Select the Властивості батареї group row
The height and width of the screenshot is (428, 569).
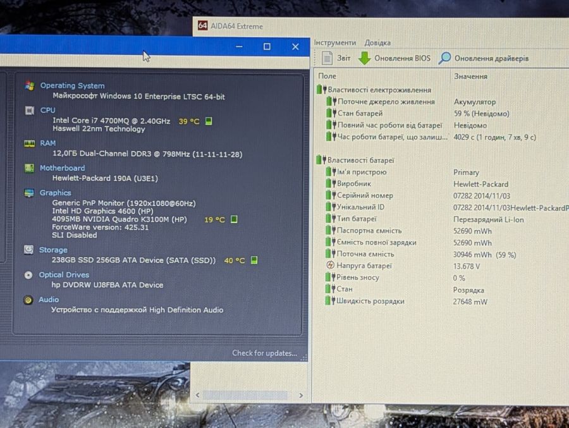[355, 160]
